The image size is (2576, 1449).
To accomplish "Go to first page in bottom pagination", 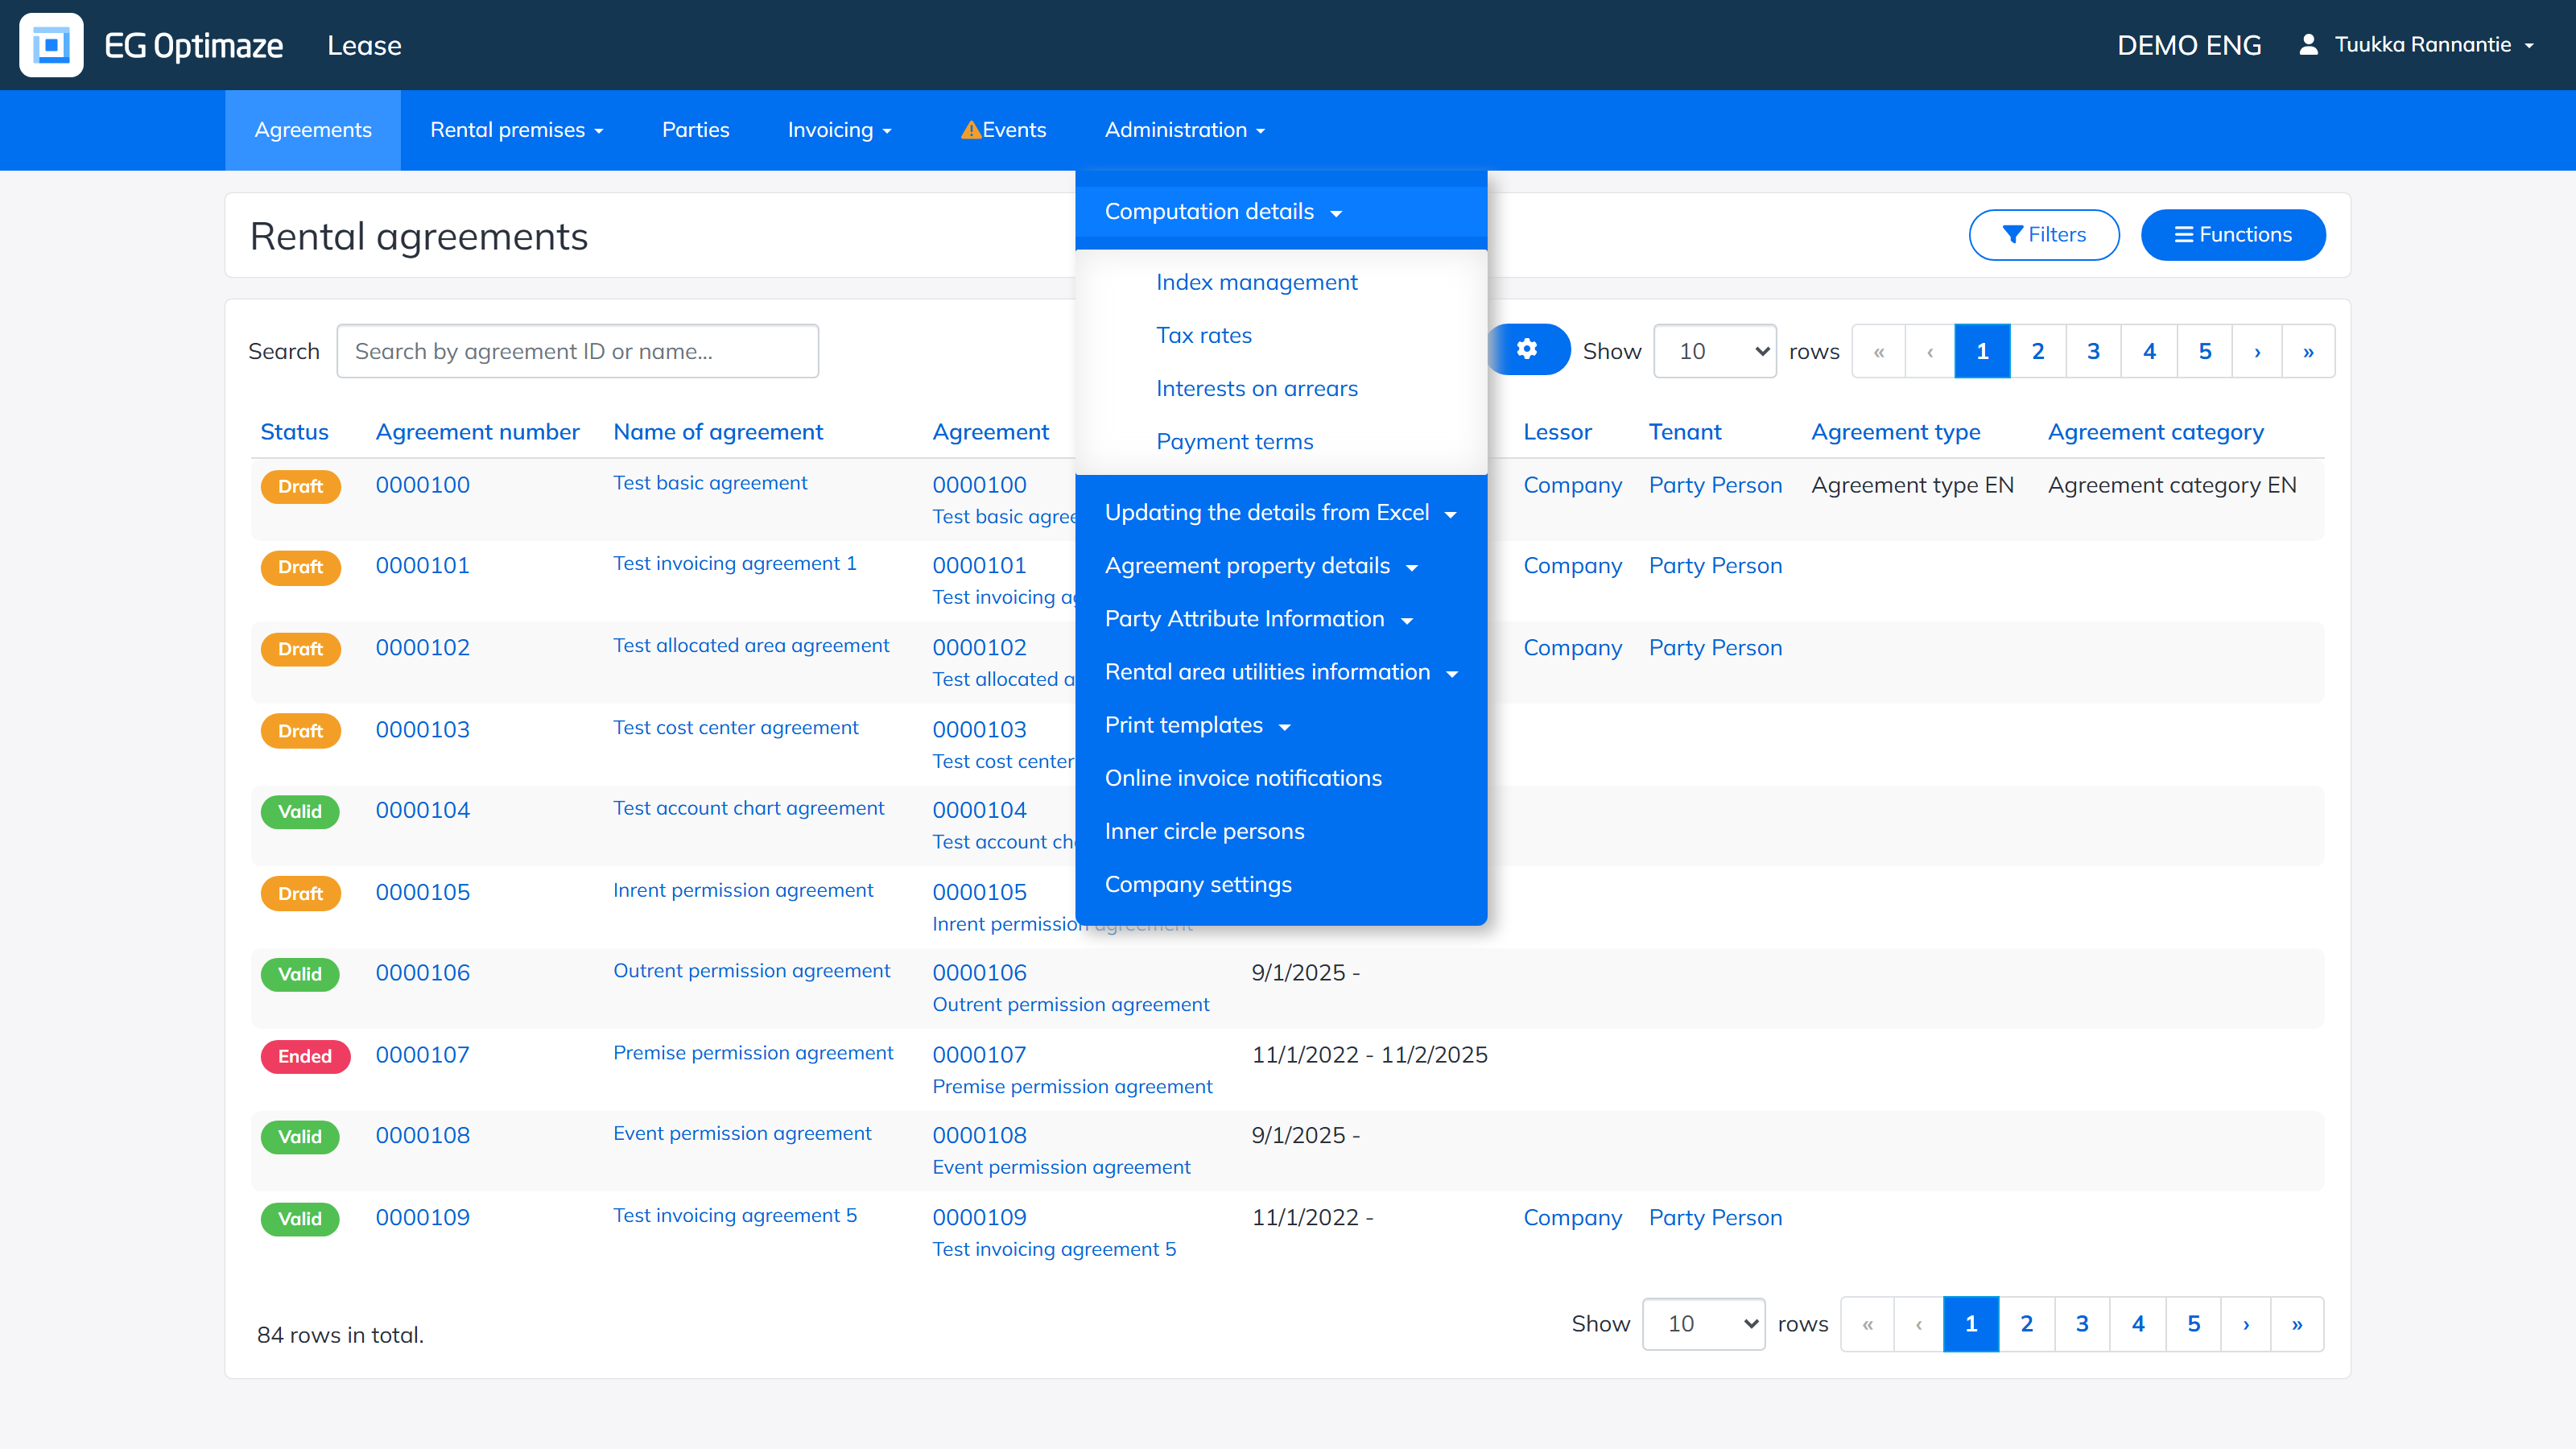I will coord(1867,1324).
